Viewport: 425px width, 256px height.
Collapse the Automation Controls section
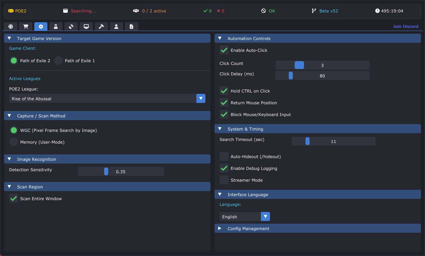[220, 38]
